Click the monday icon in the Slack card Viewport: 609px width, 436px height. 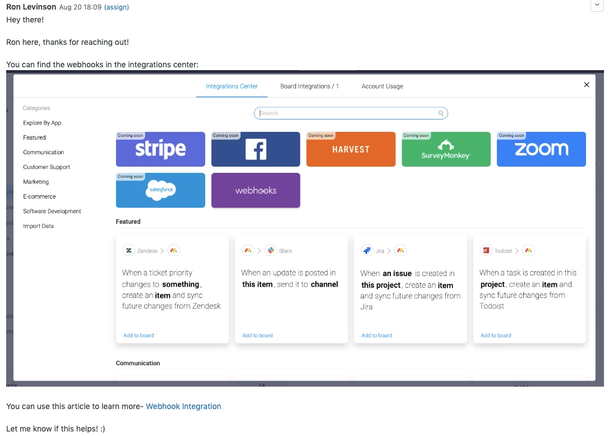click(x=248, y=251)
